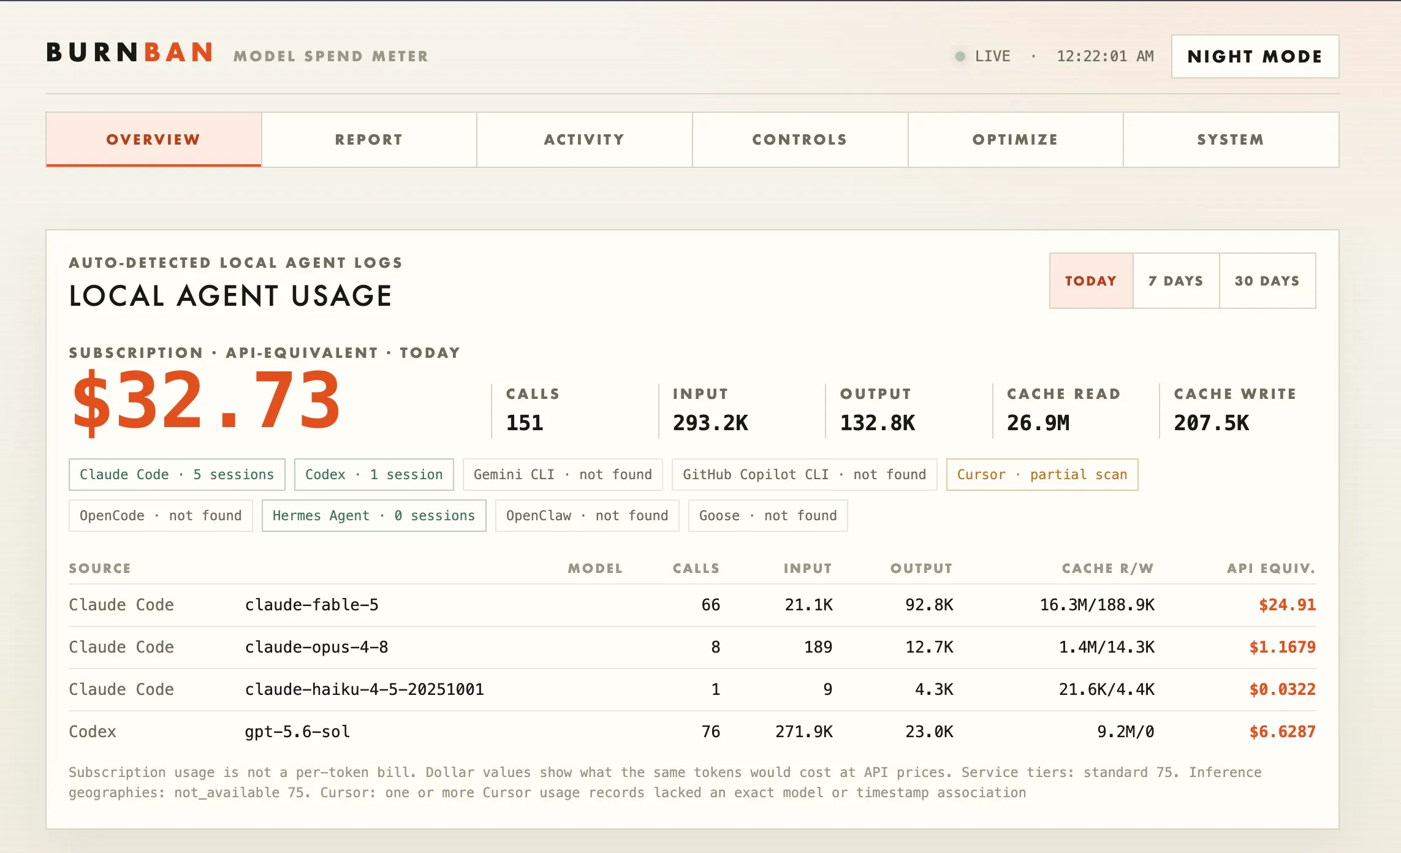The width and height of the screenshot is (1401, 853).
Task: Select the Overview tab
Action: pos(154,140)
